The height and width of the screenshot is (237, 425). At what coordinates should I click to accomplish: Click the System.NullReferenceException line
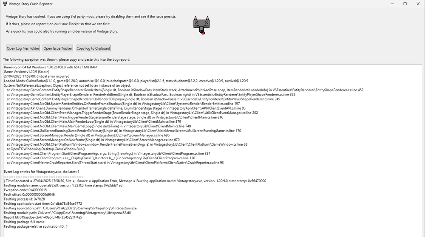click(x=67, y=85)
